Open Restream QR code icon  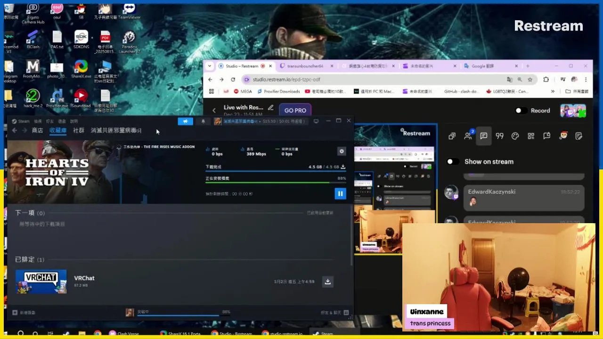click(531, 136)
